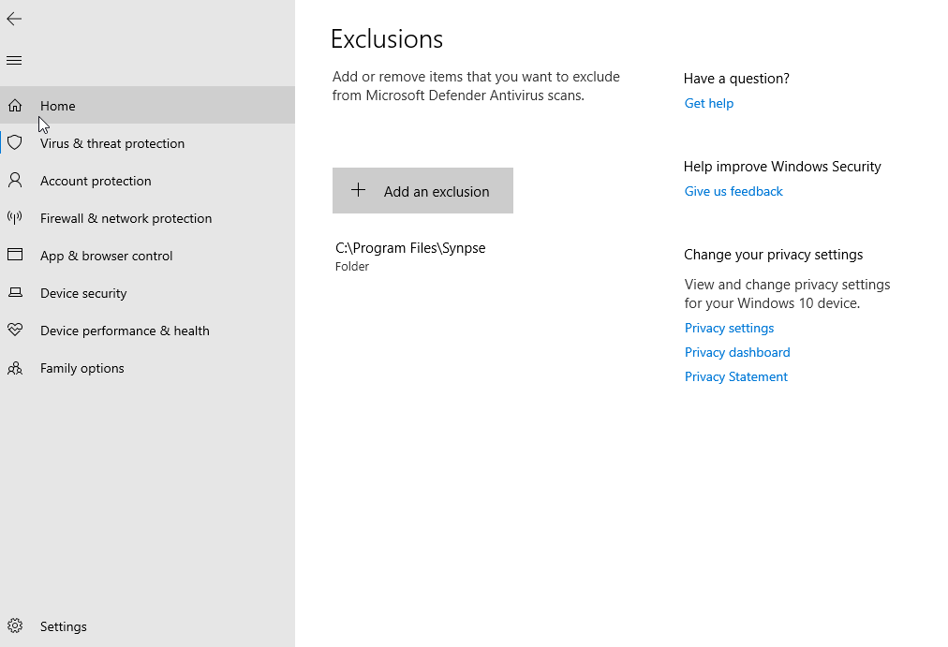Click the Device performance heart icon
The height and width of the screenshot is (647, 948).
[15, 331]
